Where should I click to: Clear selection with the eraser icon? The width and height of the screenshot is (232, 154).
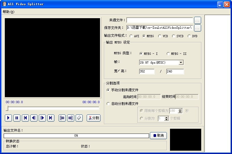[x=79, y=118]
